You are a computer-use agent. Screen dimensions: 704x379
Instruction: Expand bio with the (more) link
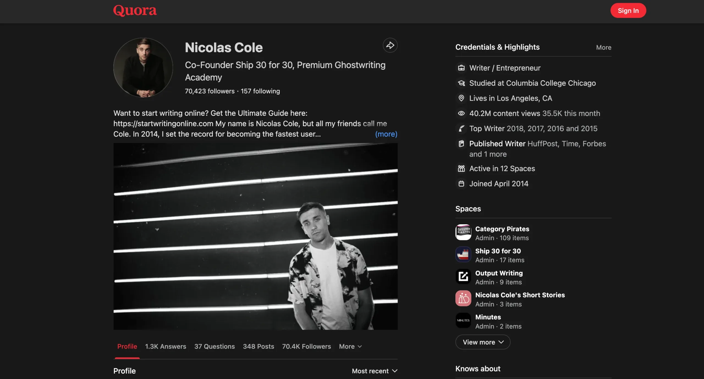pyautogui.click(x=386, y=134)
